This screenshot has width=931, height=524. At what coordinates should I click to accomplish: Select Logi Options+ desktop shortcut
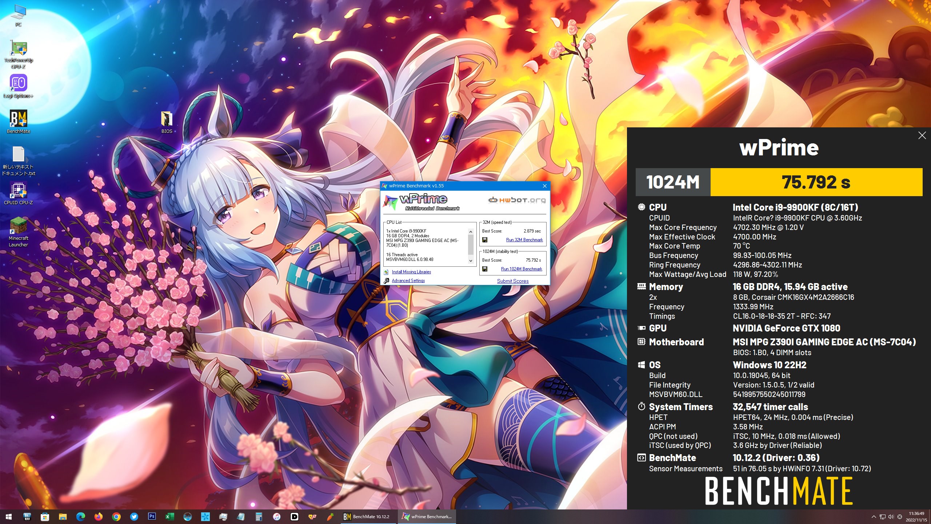(x=18, y=86)
